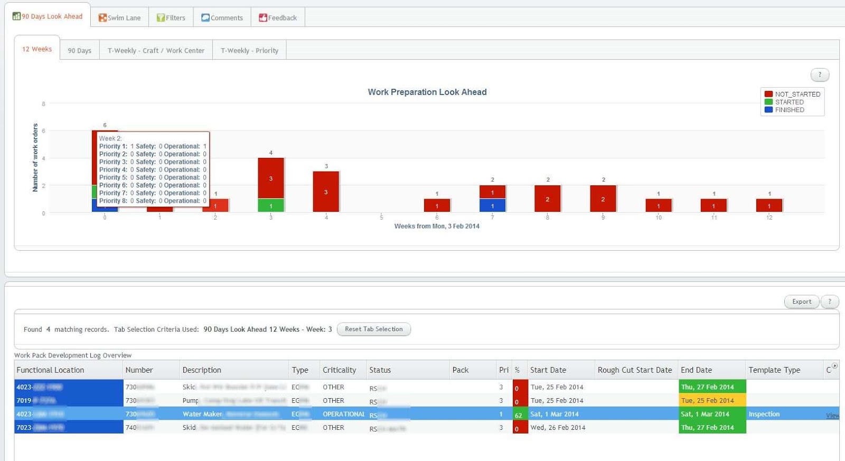Sort by Type column header

coord(305,370)
